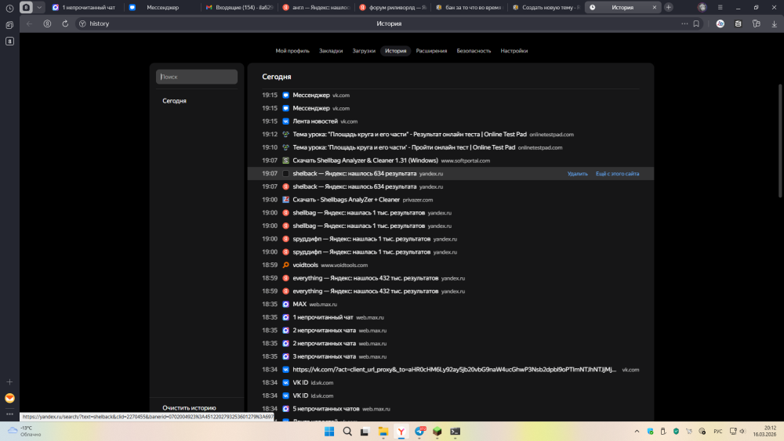
Task: Open the volume icon in system tray
Action: 742,432
